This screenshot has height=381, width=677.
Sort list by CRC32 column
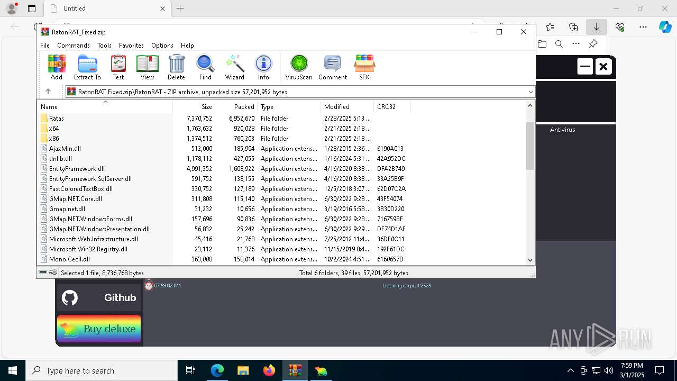coord(391,106)
